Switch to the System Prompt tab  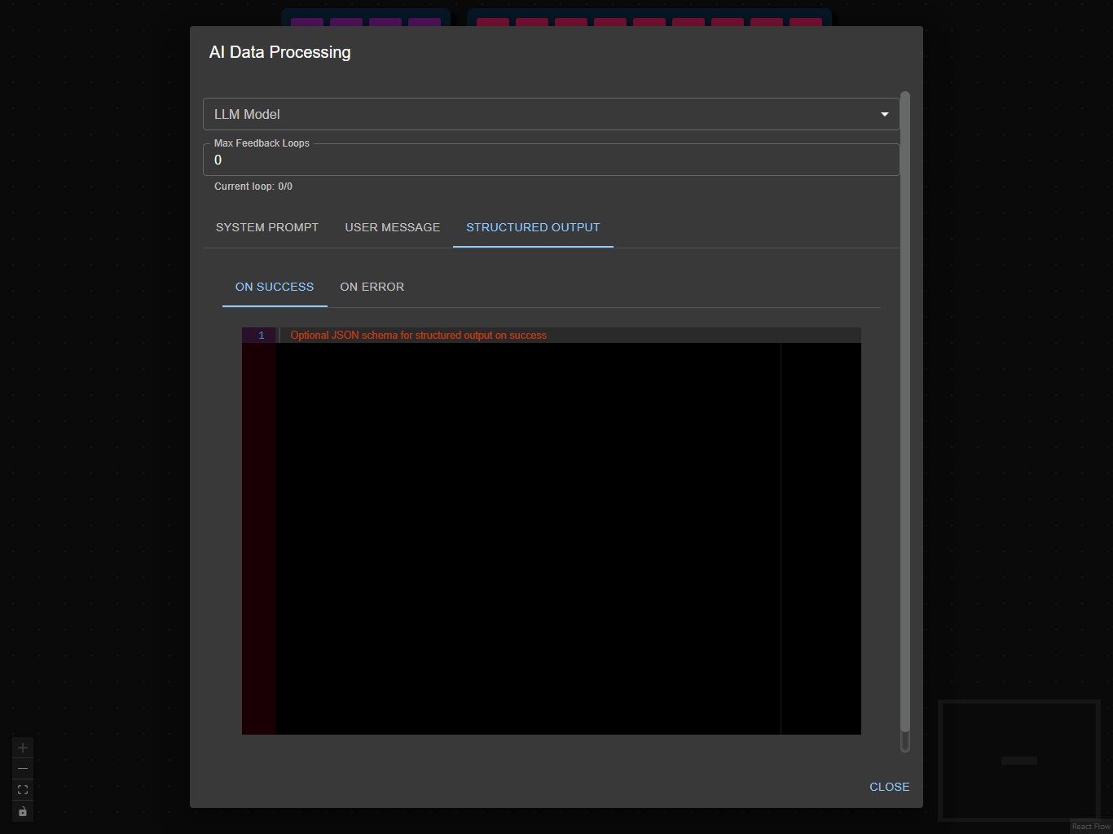click(267, 227)
